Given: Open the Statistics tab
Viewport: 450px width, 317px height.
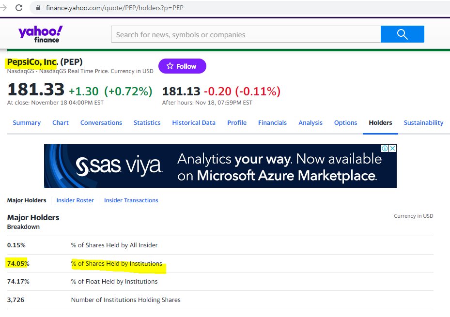Looking at the screenshot, I should 147,122.
